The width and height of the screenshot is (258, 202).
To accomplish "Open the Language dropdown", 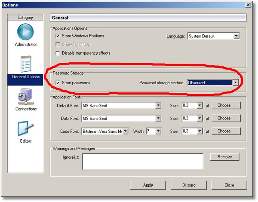I will [236, 36].
